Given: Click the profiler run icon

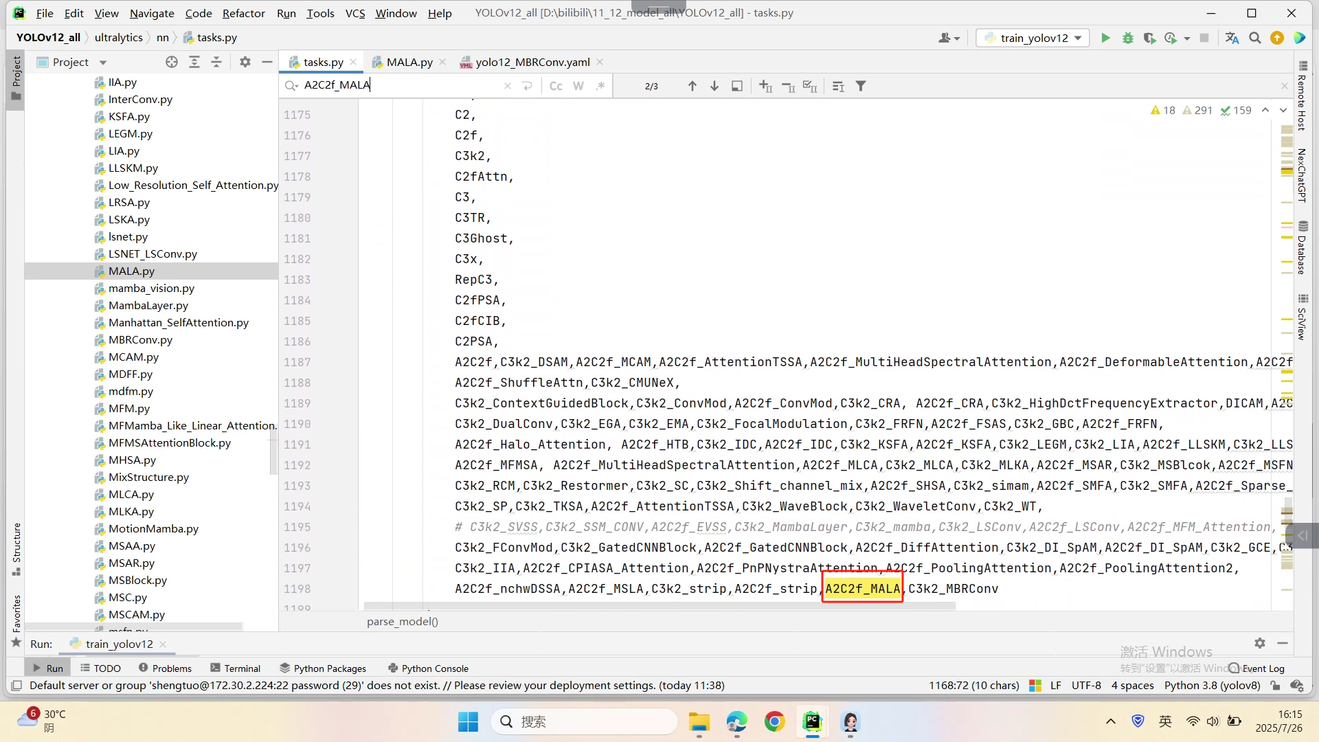Looking at the screenshot, I should (1171, 38).
